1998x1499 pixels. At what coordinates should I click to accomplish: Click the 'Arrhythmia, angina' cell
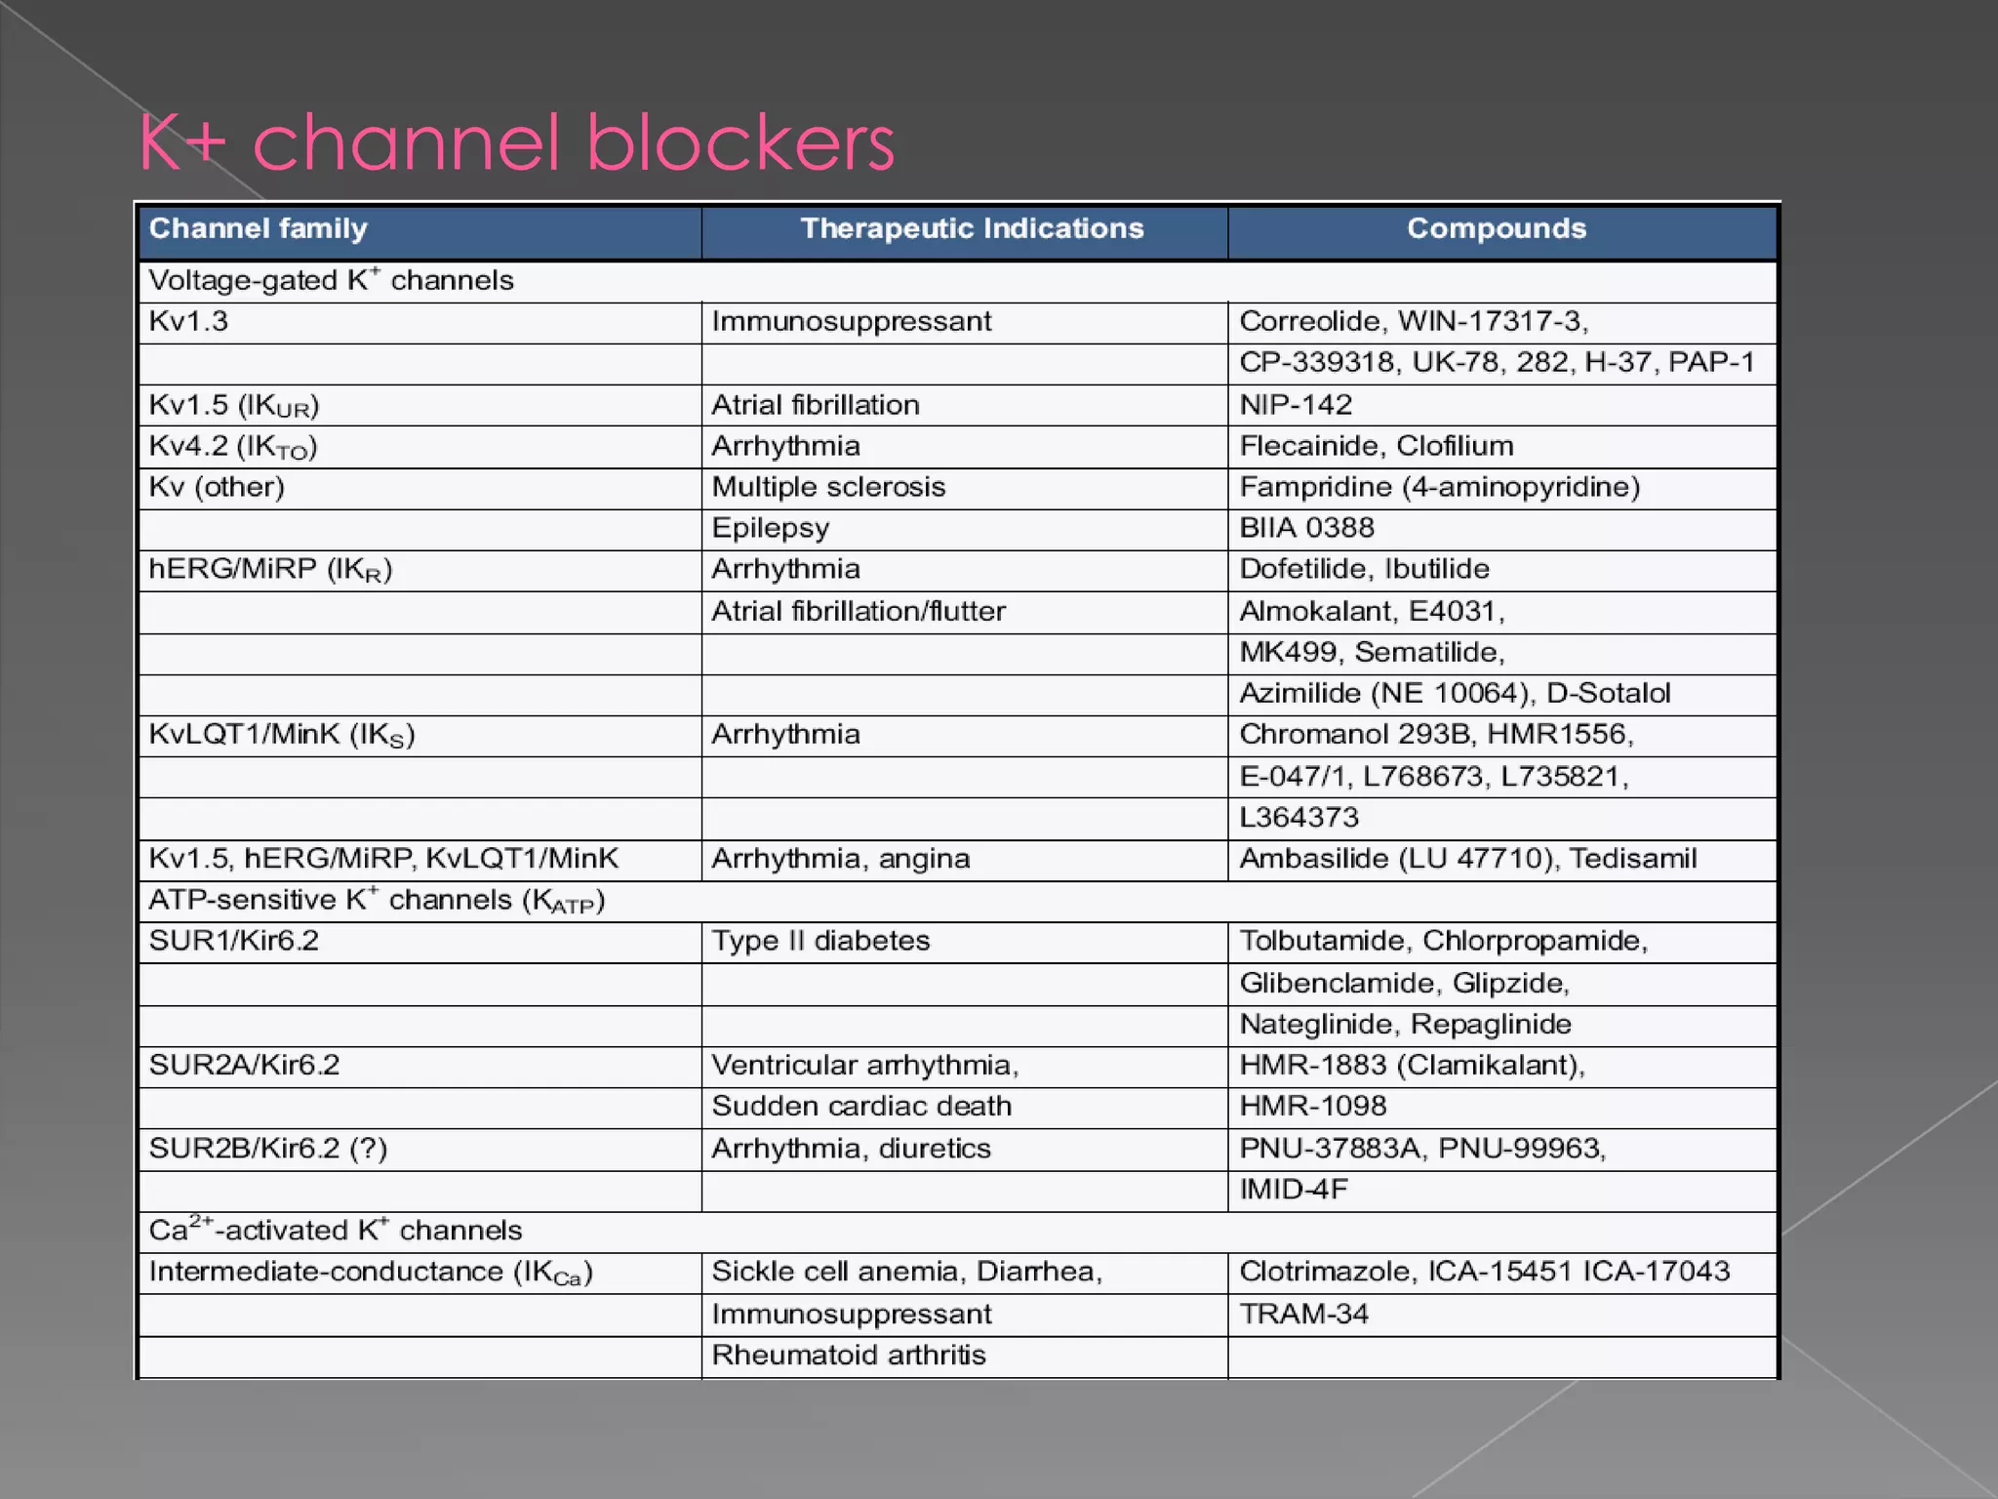click(965, 859)
